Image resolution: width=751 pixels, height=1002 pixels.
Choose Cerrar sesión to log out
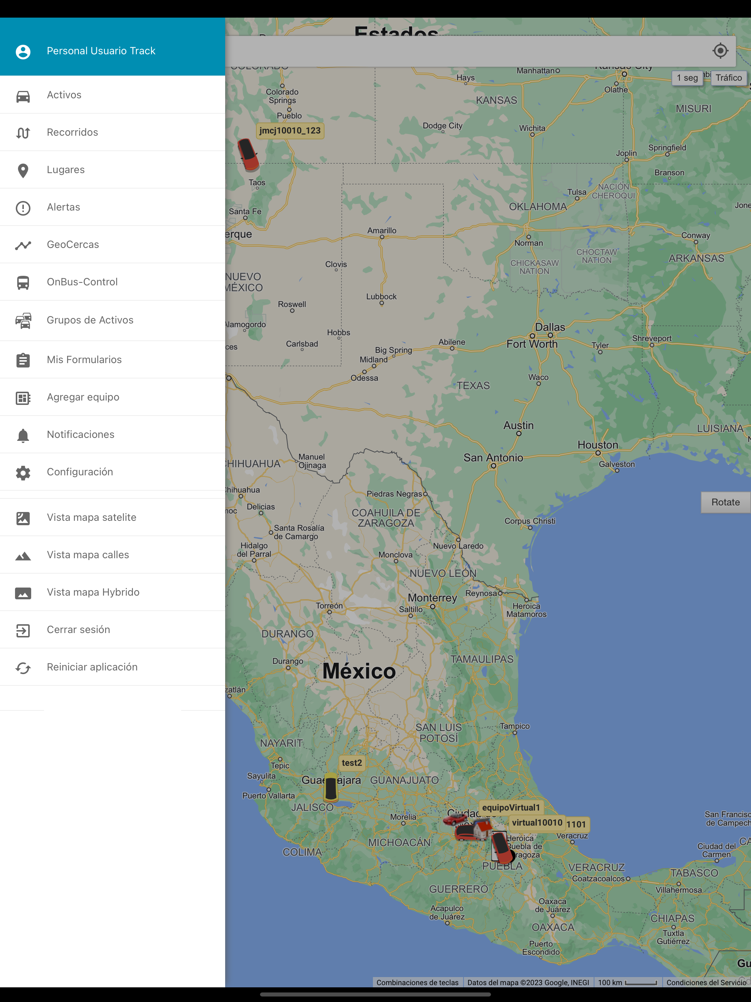click(x=112, y=630)
